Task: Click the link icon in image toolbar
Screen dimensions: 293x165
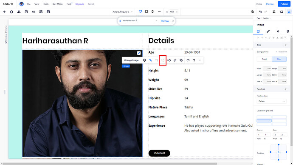Action: 175,60
